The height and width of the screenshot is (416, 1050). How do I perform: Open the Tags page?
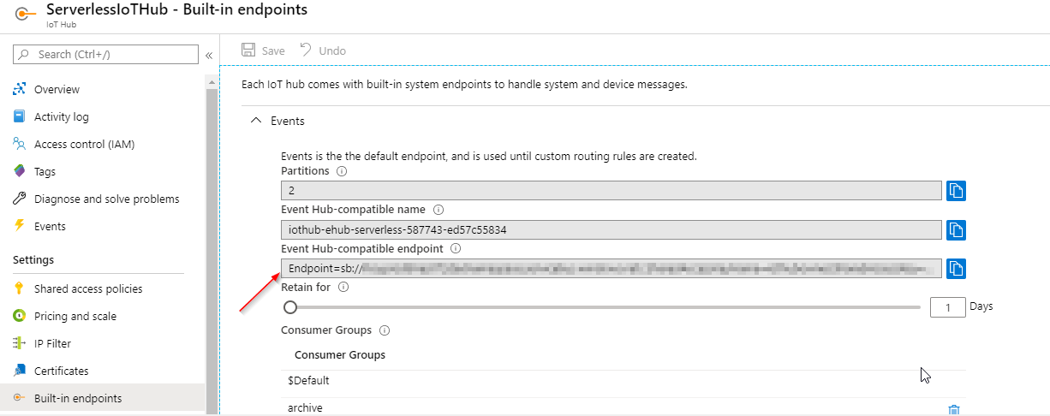pyautogui.click(x=45, y=171)
